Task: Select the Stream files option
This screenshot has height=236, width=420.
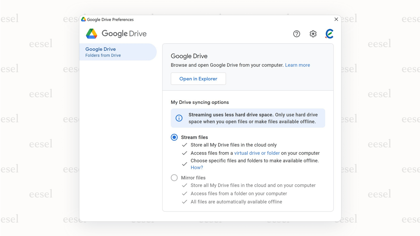Action: pos(174,137)
